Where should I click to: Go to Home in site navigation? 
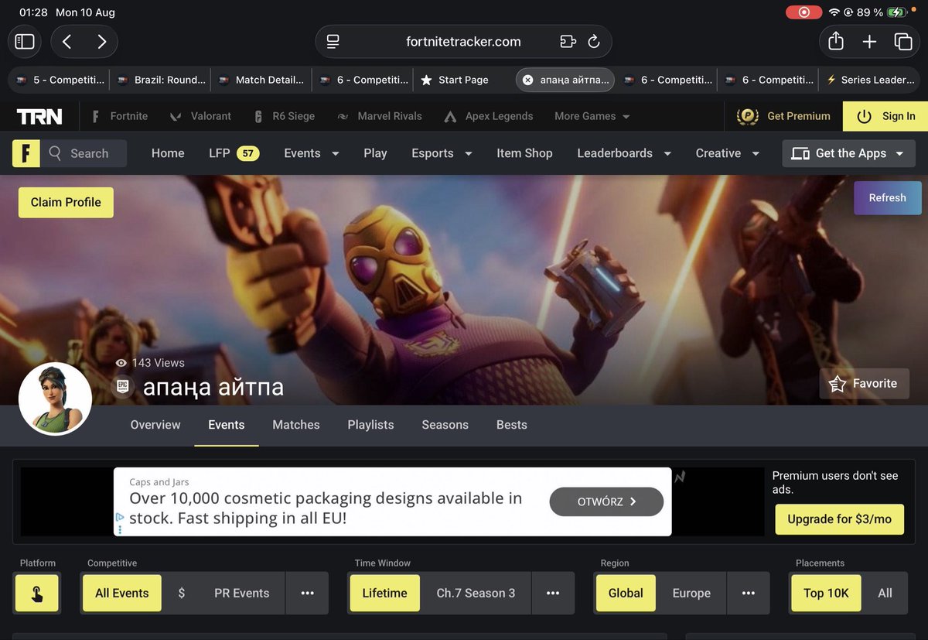pyautogui.click(x=168, y=153)
